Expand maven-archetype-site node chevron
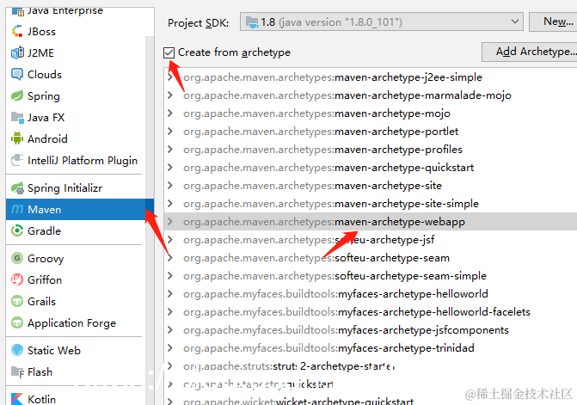 click(170, 186)
